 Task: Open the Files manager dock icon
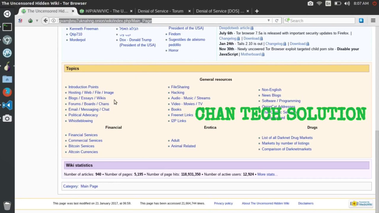[x=7, y=79]
